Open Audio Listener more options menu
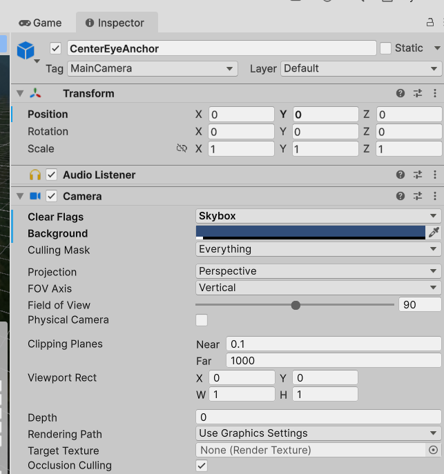Screen dimensions: 444x474 (x=435, y=175)
